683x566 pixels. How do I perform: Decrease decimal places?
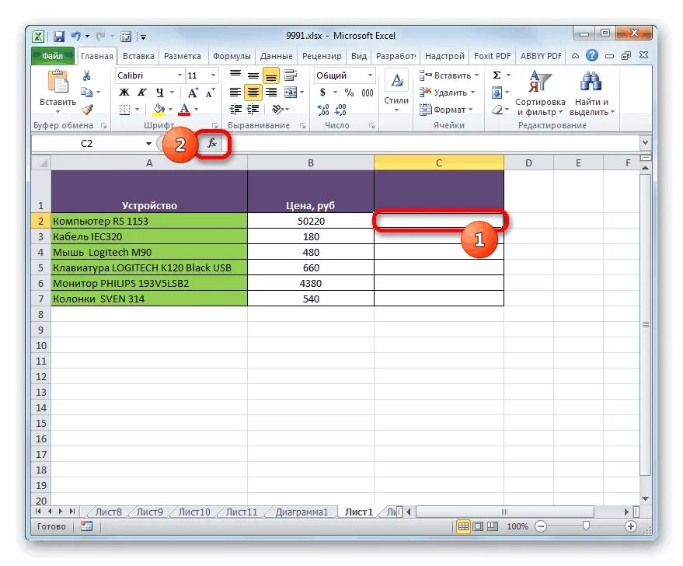[340, 110]
